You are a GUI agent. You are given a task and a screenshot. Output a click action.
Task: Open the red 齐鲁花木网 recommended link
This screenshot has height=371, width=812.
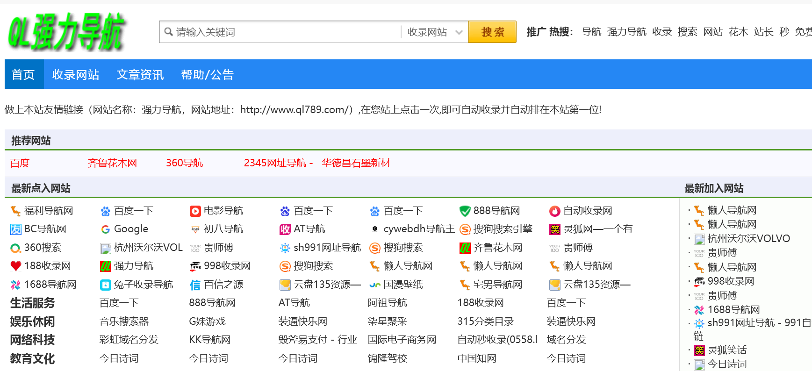[x=112, y=163]
